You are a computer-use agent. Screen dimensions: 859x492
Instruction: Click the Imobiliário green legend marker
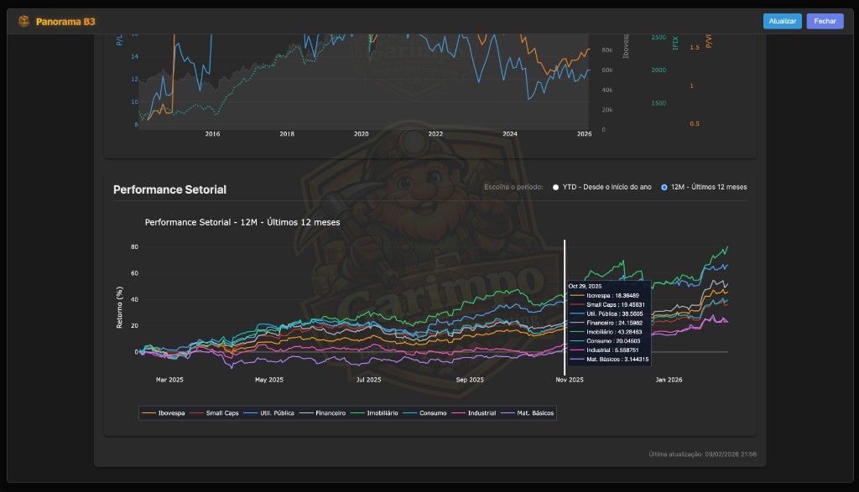click(359, 413)
